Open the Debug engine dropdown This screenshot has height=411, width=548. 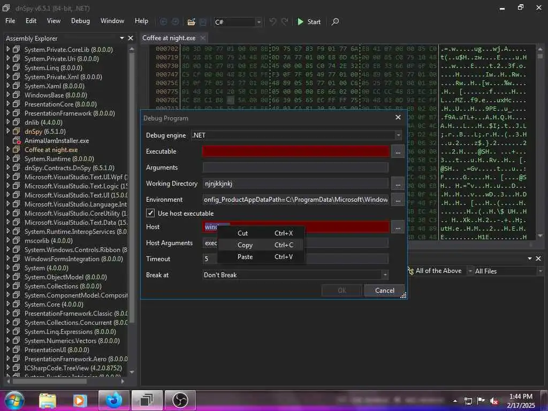pos(398,135)
